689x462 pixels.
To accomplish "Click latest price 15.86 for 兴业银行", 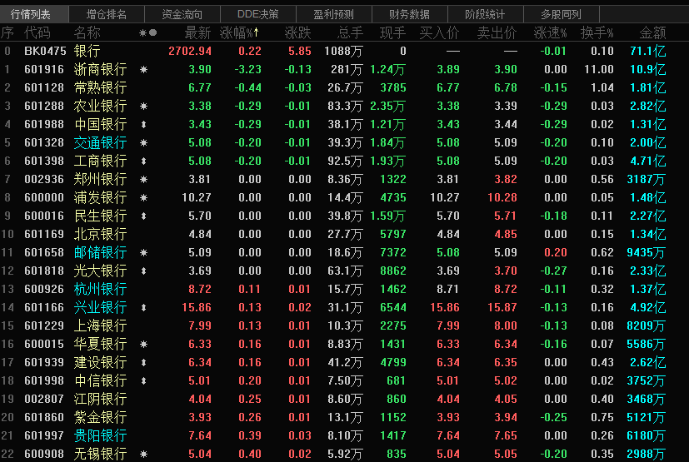I will point(197,307).
